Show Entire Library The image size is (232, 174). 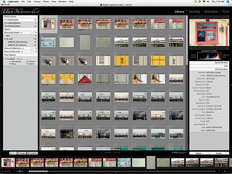pyautogui.click(x=20, y=20)
